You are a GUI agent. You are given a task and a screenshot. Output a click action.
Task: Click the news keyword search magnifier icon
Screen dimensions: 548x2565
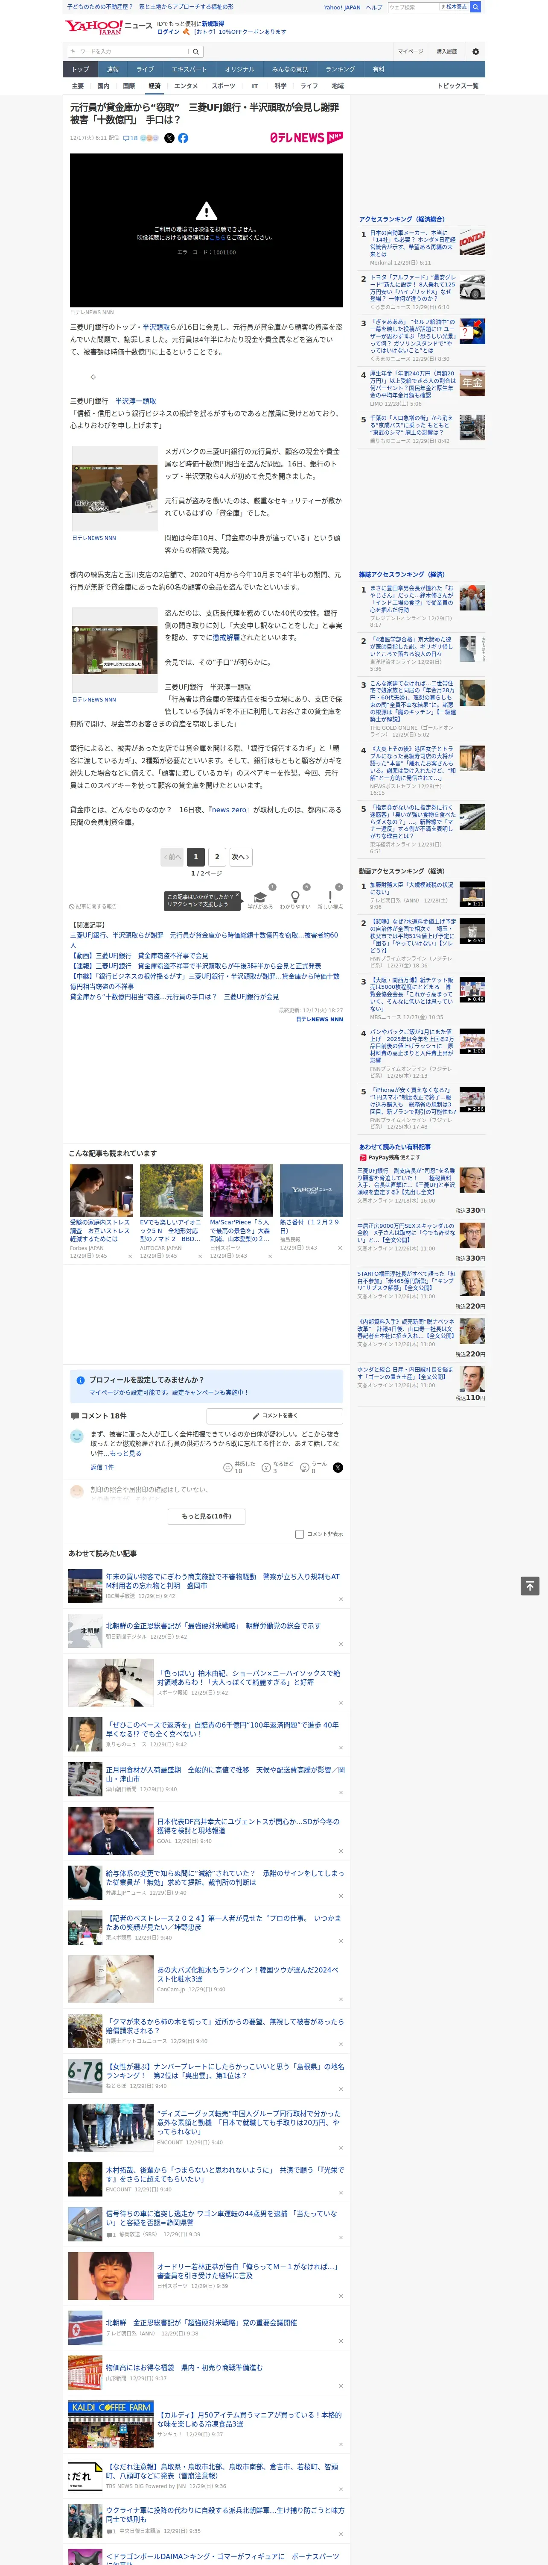196,52
